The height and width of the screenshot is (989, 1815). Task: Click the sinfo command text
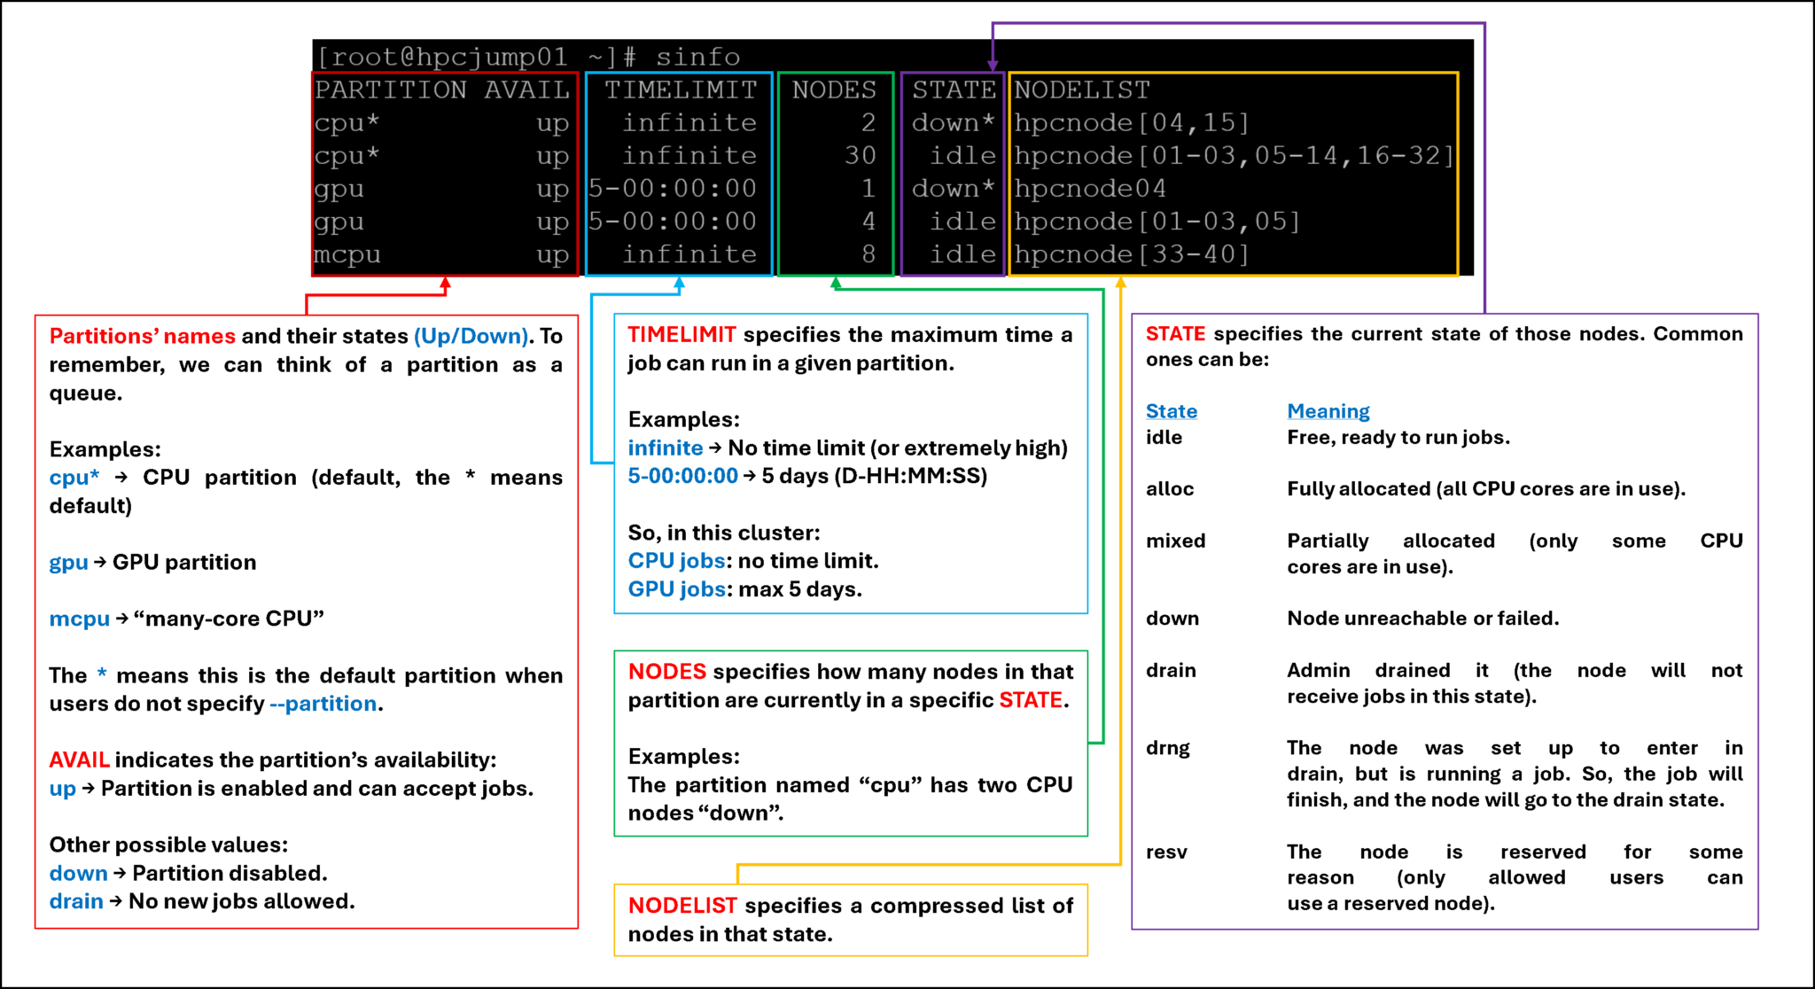click(x=697, y=58)
